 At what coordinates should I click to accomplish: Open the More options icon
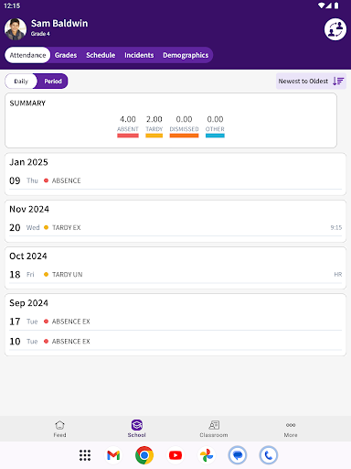pyautogui.click(x=291, y=425)
